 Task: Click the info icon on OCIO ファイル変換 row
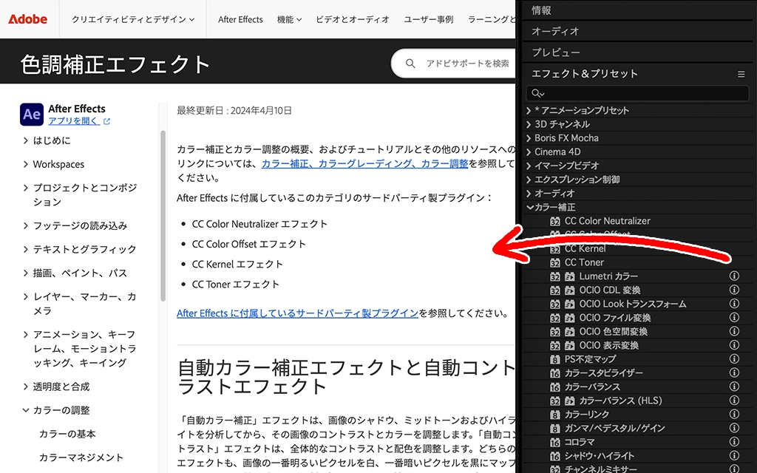(734, 318)
